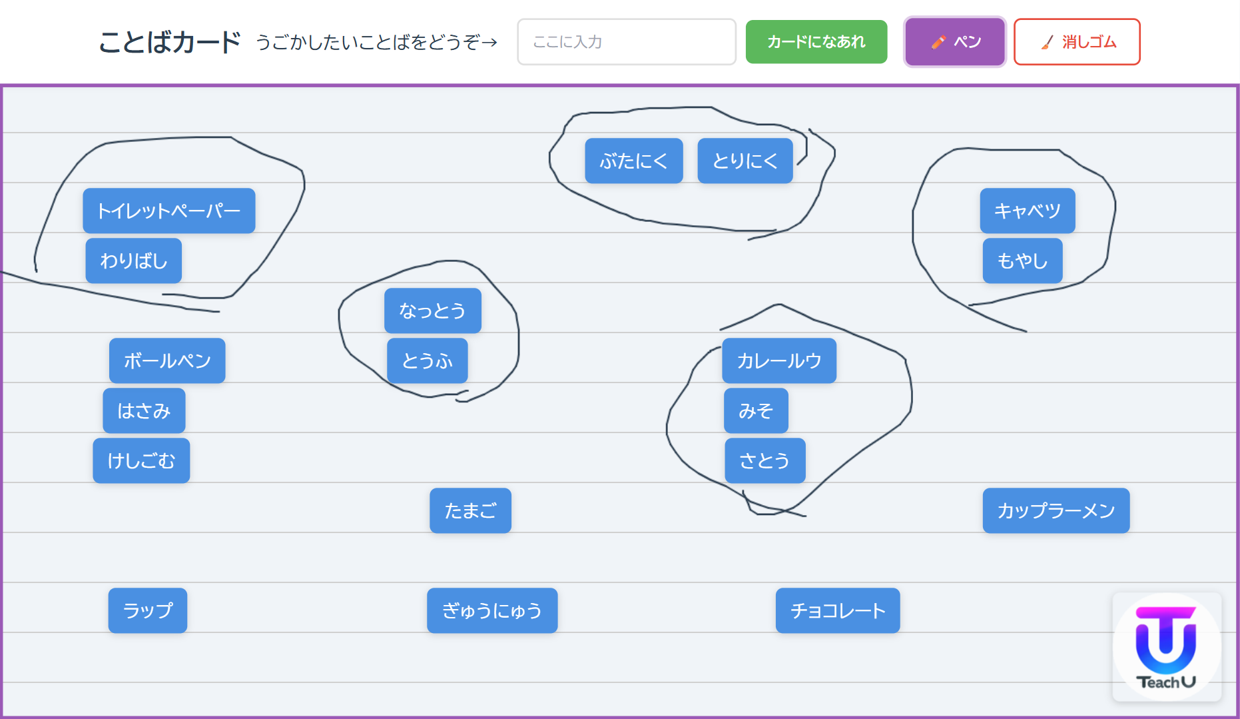Click the ことばカード title
Screen dimensions: 1240x719
tap(170, 41)
